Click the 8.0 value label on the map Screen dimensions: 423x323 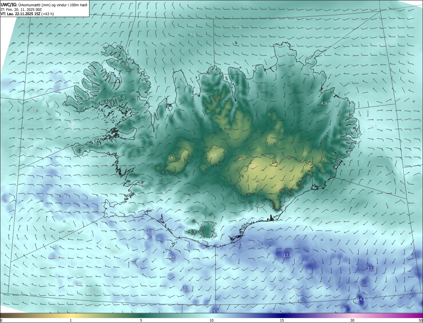(33, 111)
